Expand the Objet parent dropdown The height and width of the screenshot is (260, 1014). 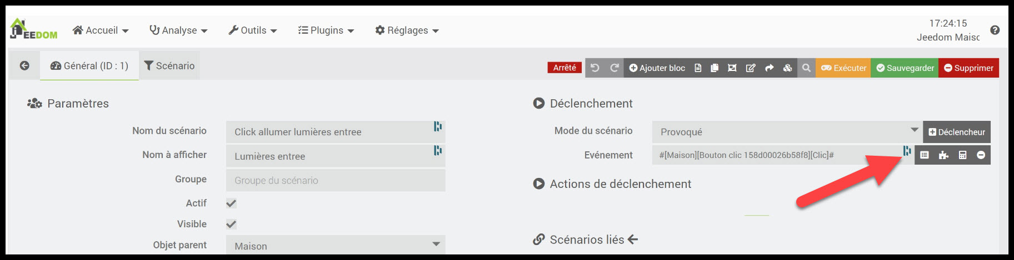pos(336,246)
